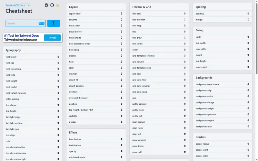The width and height of the screenshot is (258, 161).
Task: Click the z-index expand arrows icon
Action: 122,122
